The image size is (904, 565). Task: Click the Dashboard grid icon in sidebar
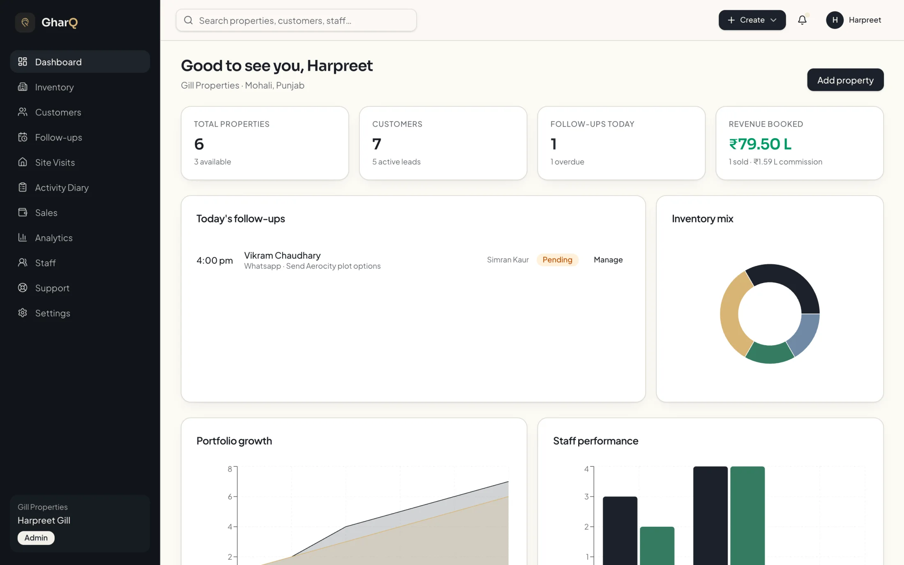[x=23, y=62]
